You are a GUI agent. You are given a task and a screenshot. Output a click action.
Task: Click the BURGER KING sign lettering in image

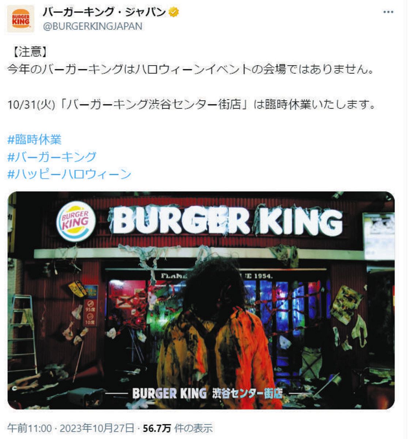(227, 221)
